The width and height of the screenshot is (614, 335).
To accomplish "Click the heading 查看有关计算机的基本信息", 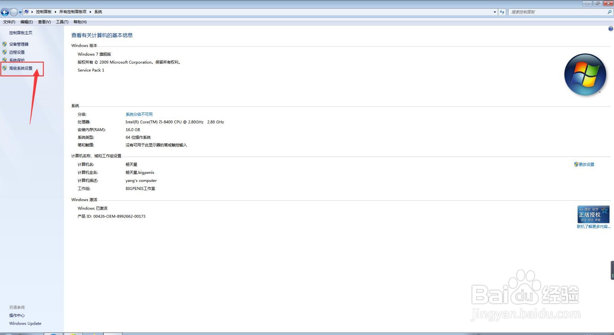I will (x=102, y=35).
